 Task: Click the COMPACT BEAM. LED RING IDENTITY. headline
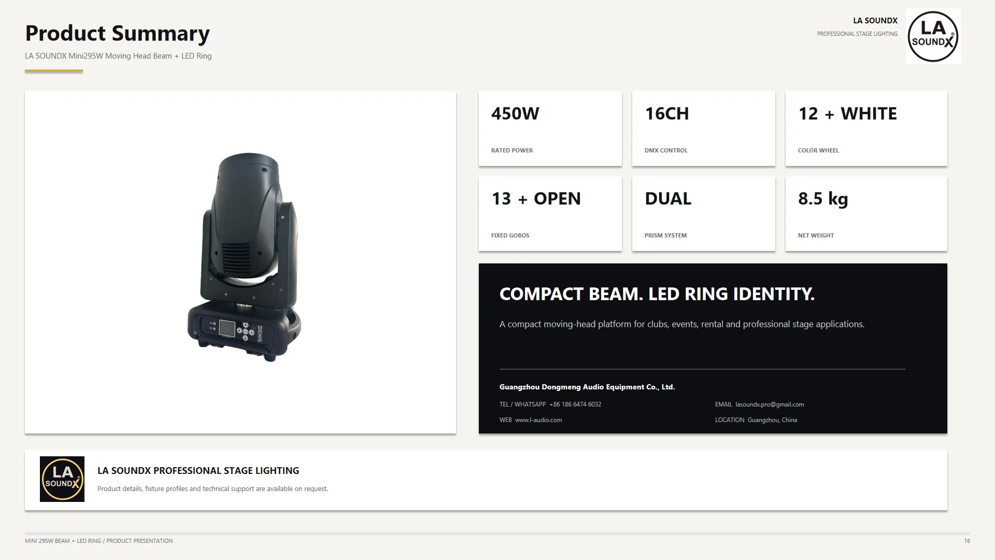(x=657, y=294)
